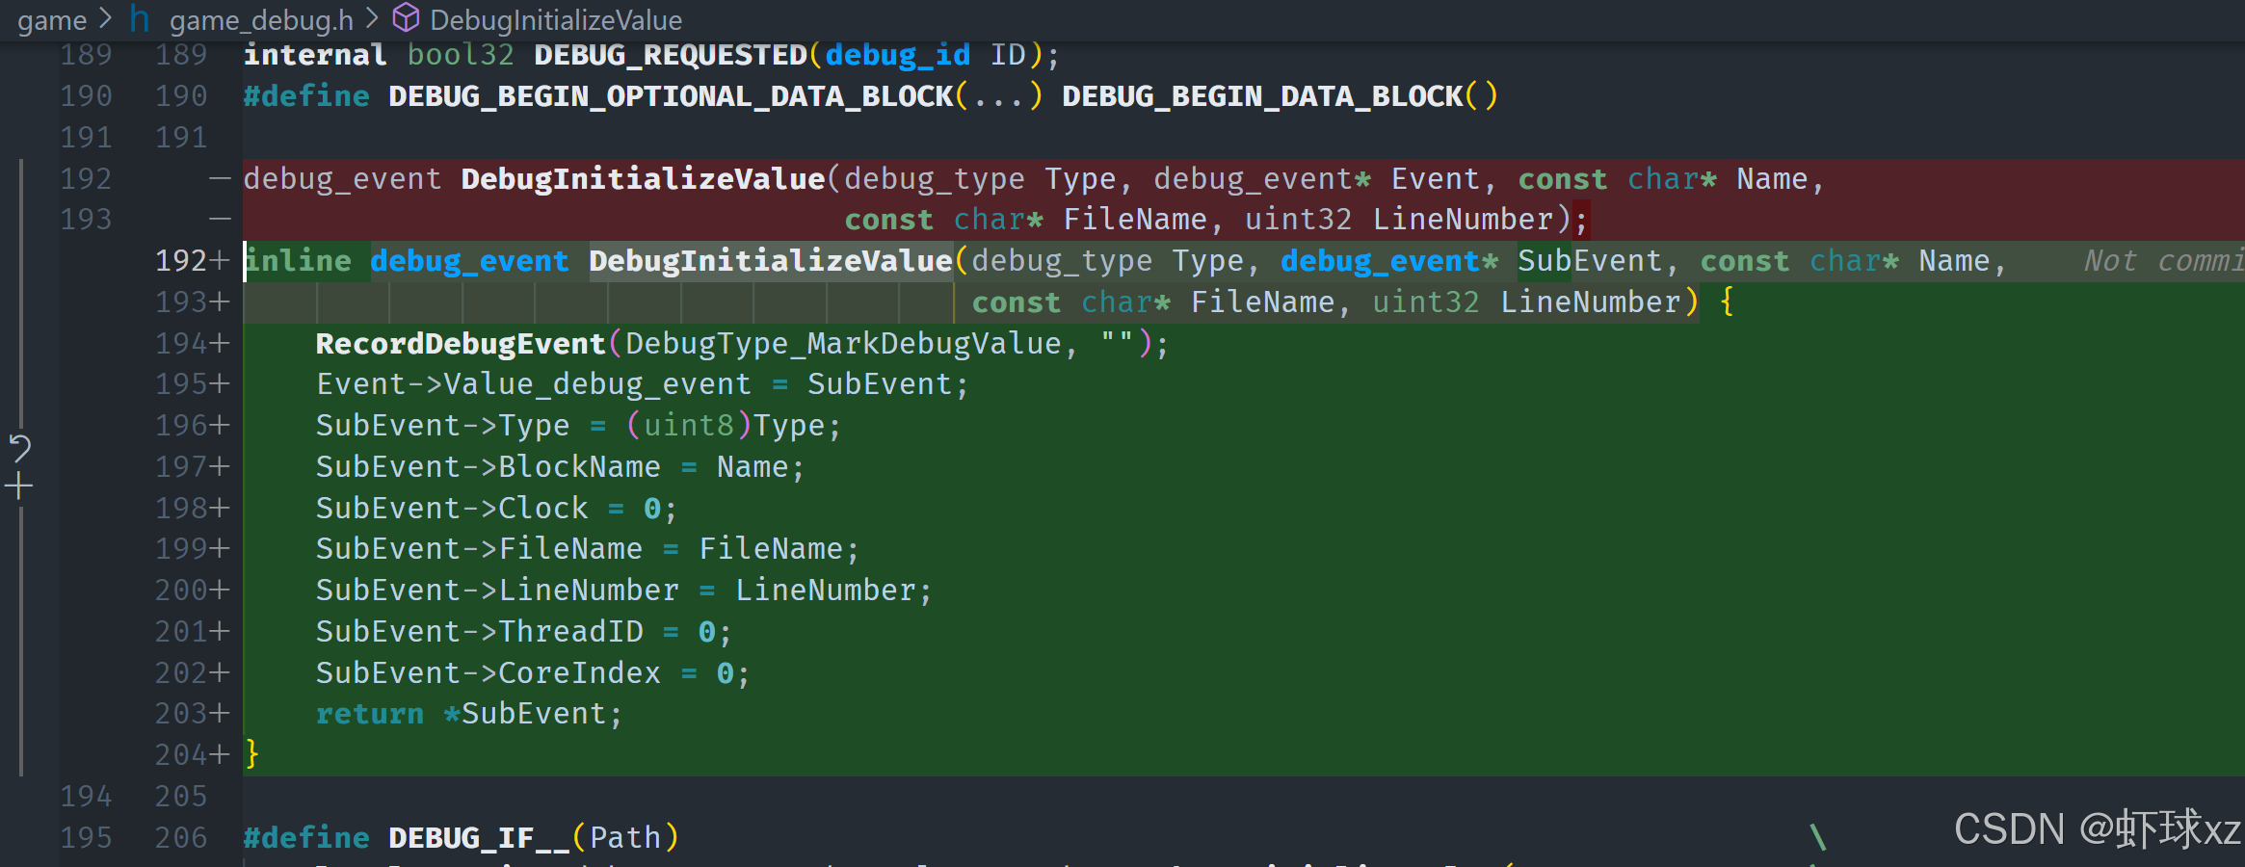Click 'SubEvent->CoreIndex = 0;' line
2245x867 pixels.
(533, 673)
